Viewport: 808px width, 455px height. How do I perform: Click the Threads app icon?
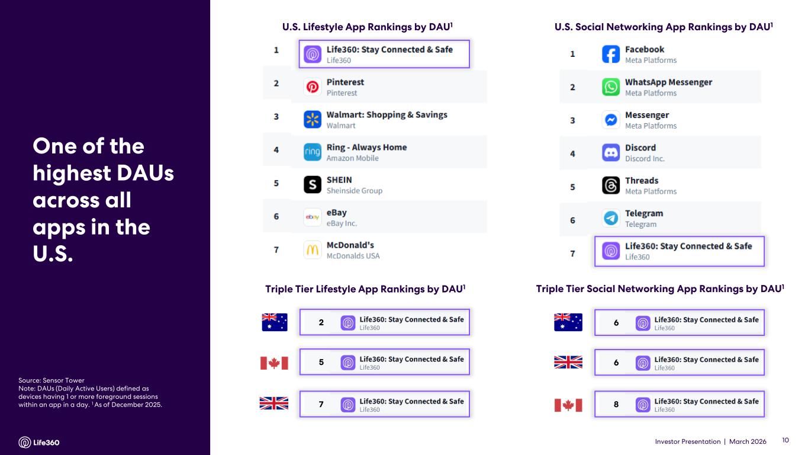(611, 185)
